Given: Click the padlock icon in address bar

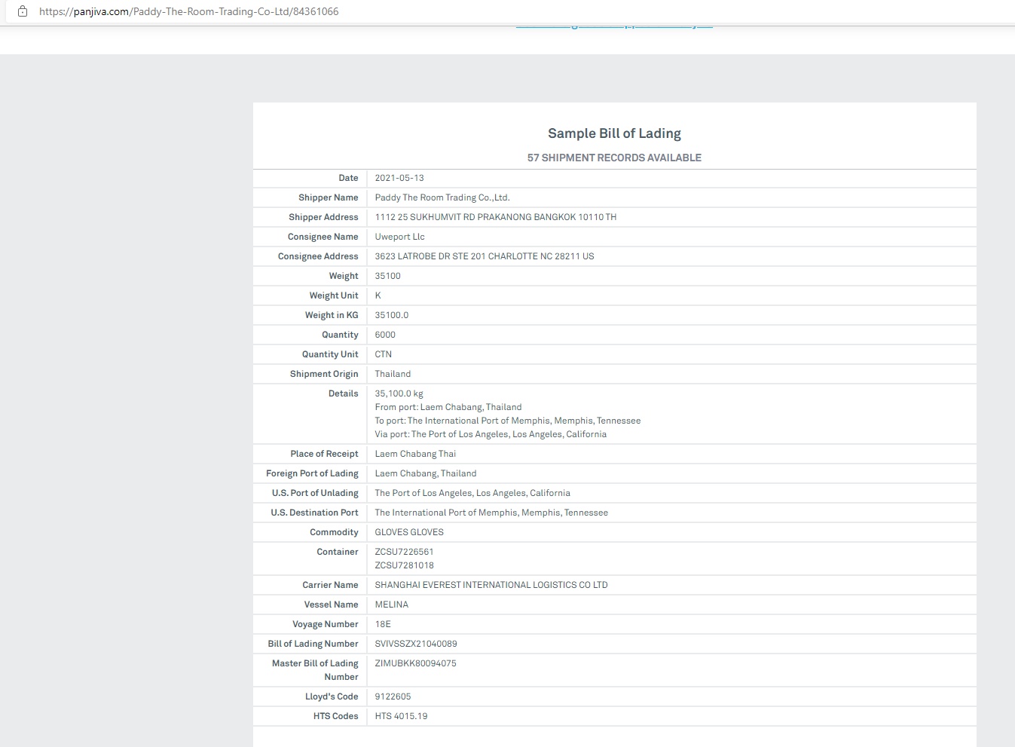Looking at the screenshot, I should coord(23,11).
